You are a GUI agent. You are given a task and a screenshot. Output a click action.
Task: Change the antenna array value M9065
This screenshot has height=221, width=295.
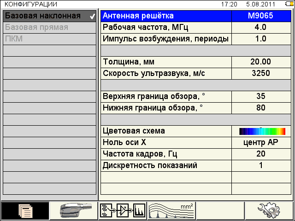[x=261, y=16]
